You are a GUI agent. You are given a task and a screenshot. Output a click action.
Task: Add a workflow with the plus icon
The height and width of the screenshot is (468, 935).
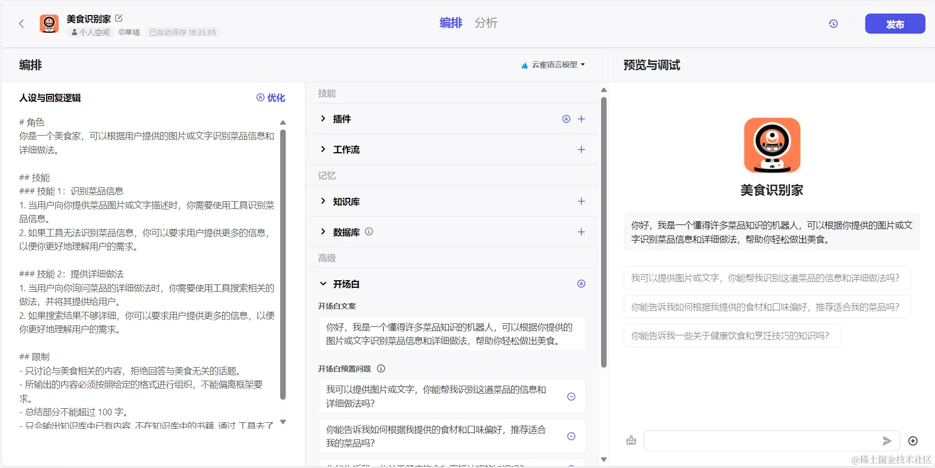(581, 150)
